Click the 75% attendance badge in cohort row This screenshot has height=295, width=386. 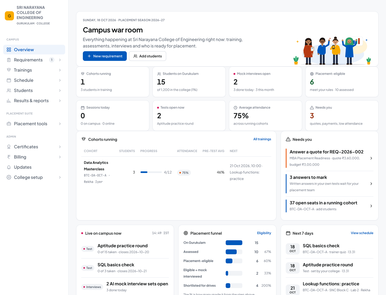[x=184, y=173]
